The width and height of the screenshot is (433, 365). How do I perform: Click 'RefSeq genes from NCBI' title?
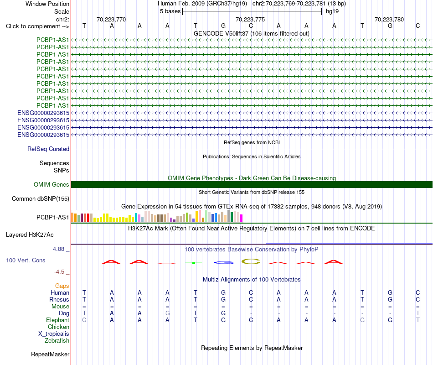pos(252,142)
